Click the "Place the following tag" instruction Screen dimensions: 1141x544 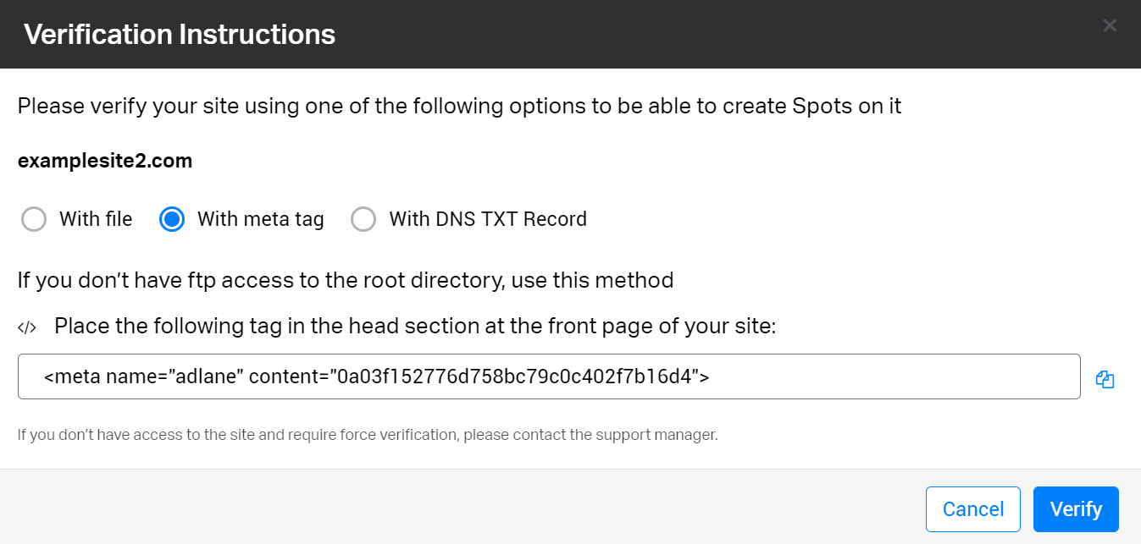pyautogui.click(x=415, y=327)
